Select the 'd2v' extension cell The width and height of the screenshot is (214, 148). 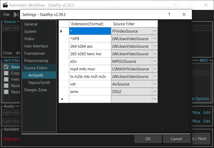90,61
